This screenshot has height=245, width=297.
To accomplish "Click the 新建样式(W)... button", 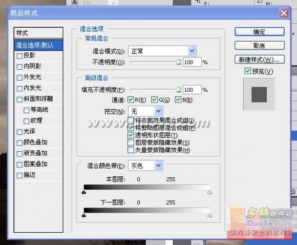I will pos(259,59).
